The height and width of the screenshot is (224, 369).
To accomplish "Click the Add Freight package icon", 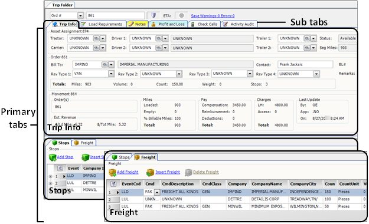I will (113, 173).
